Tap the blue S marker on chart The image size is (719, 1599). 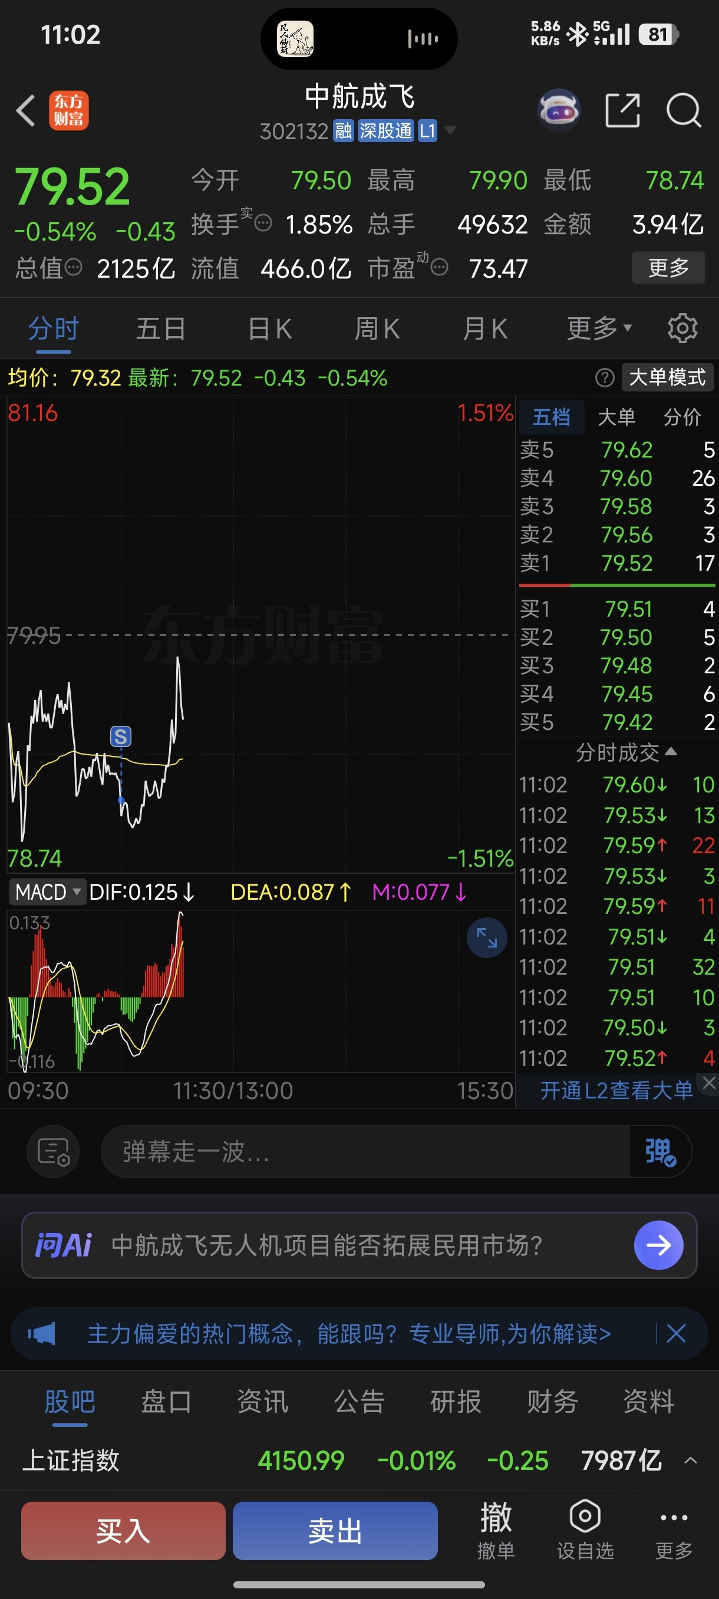tap(121, 736)
